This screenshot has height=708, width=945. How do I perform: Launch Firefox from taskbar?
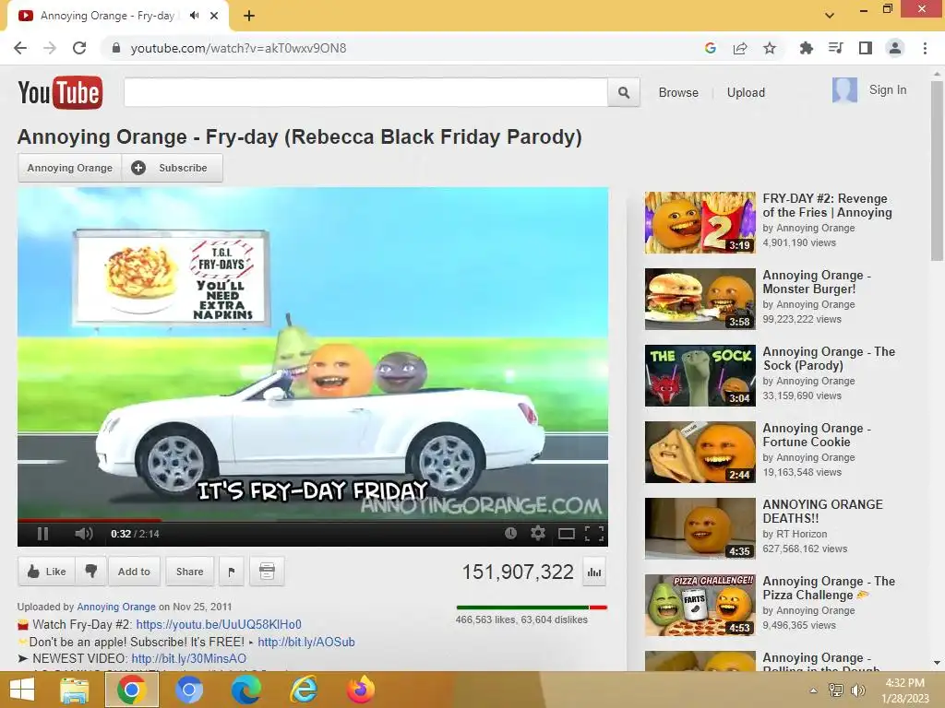pos(361,690)
